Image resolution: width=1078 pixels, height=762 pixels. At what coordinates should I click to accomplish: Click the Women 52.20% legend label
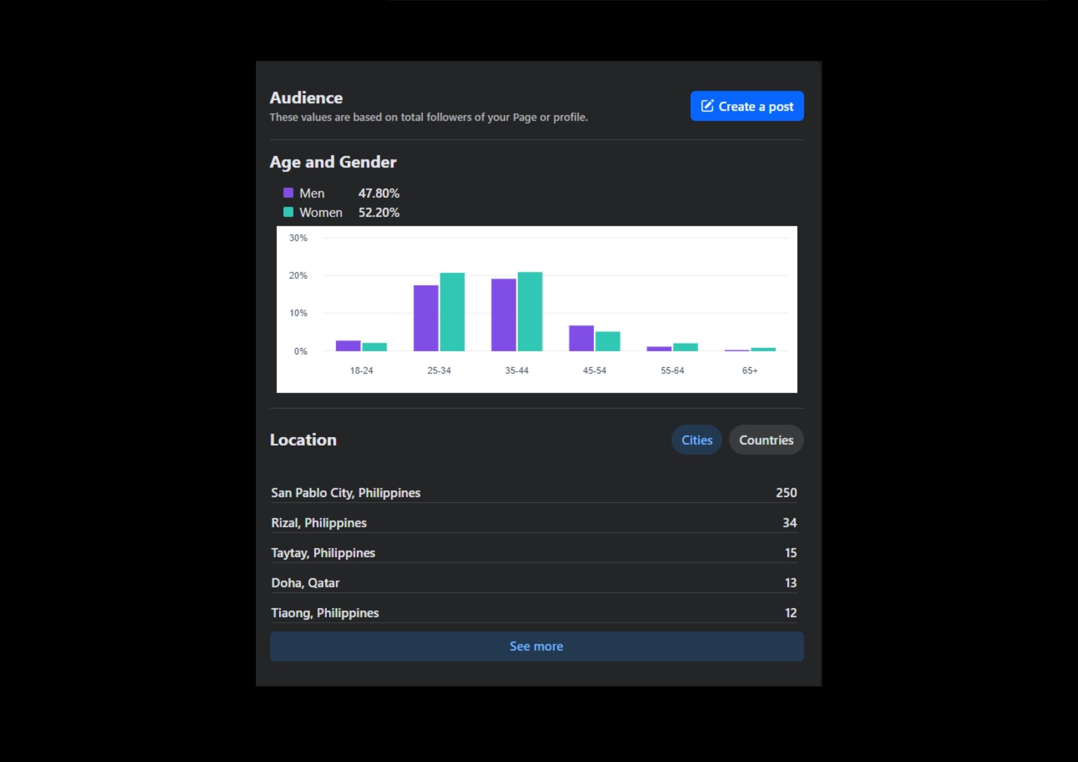point(321,212)
